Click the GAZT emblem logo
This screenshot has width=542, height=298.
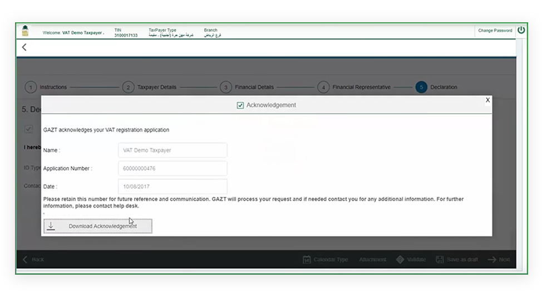(25, 31)
